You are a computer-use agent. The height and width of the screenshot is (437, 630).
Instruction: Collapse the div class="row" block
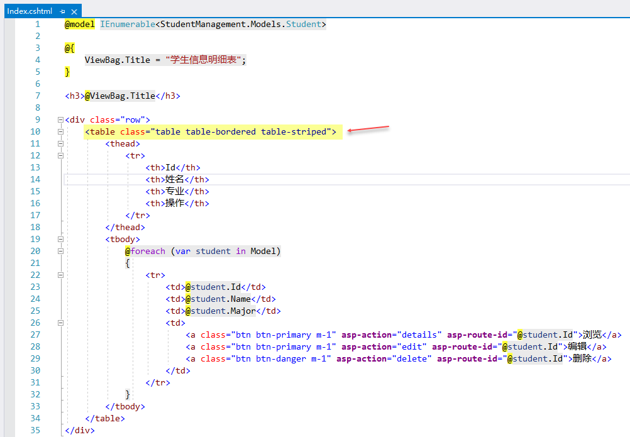coord(60,119)
